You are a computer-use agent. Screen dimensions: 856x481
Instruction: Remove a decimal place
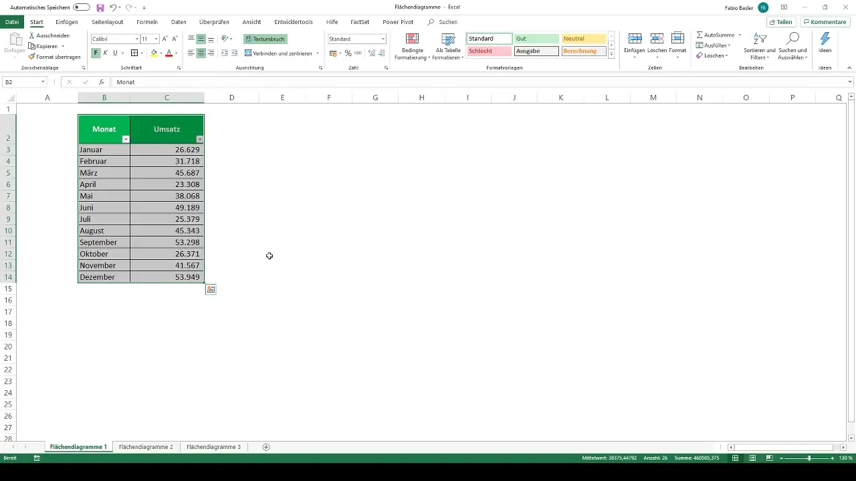point(382,53)
